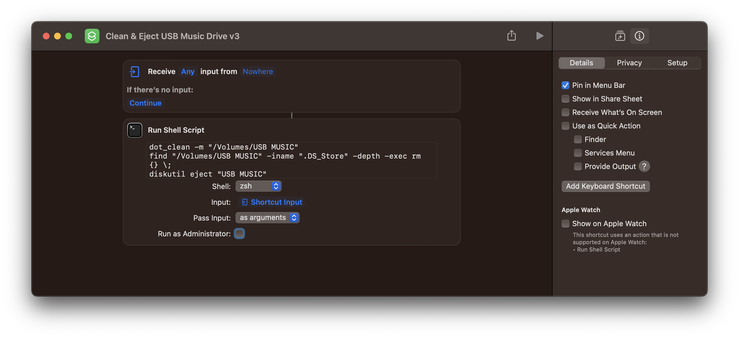
Task: Switch to the Setup tab
Action: tap(677, 63)
